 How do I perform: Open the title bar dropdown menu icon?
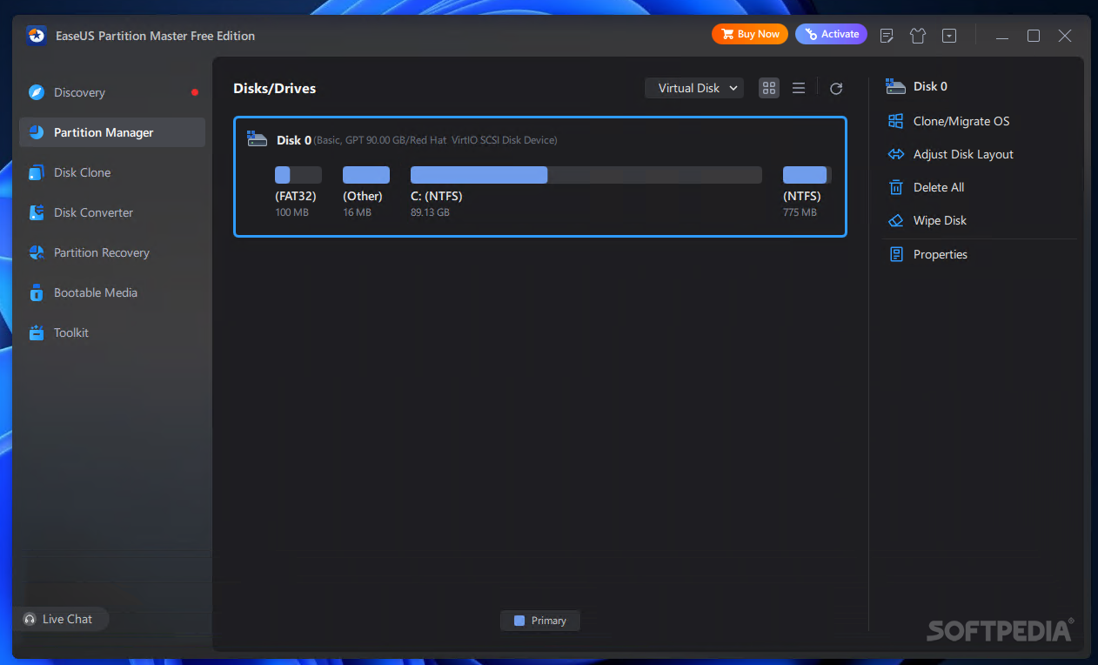click(x=949, y=36)
